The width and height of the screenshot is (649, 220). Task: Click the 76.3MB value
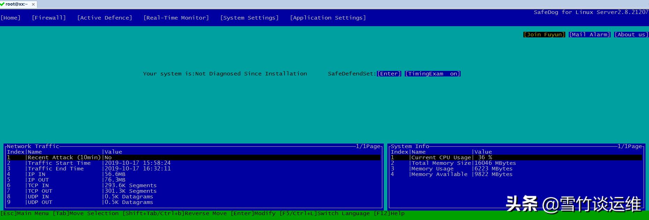point(115,180)
